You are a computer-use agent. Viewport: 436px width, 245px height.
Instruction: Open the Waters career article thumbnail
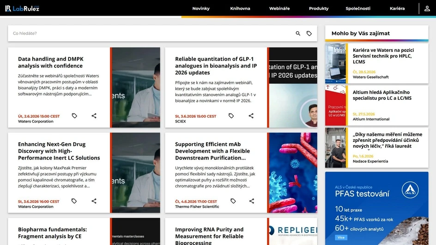pyautogui.click(x=336, y=63)
